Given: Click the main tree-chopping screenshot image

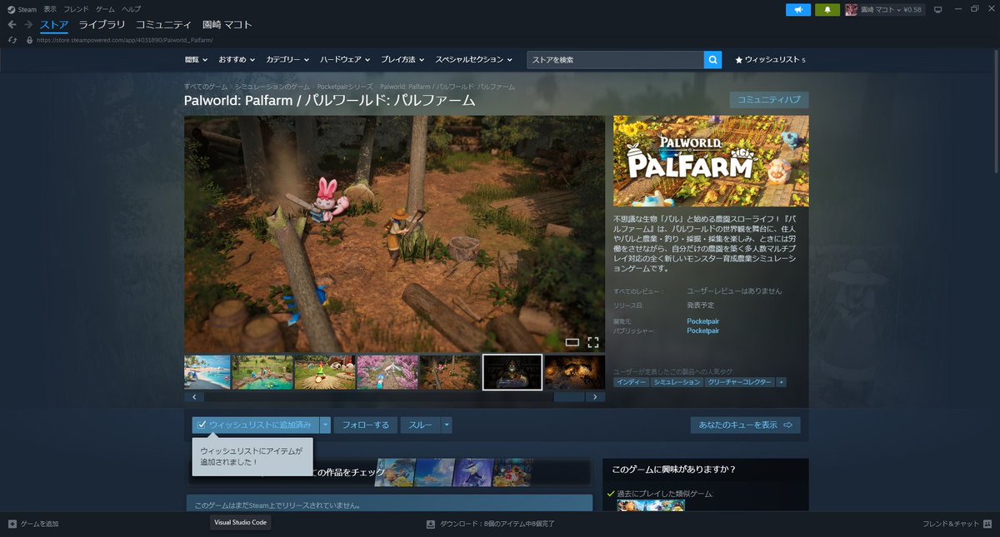Looking at the screenshot, I should click(x=394, y=234).
